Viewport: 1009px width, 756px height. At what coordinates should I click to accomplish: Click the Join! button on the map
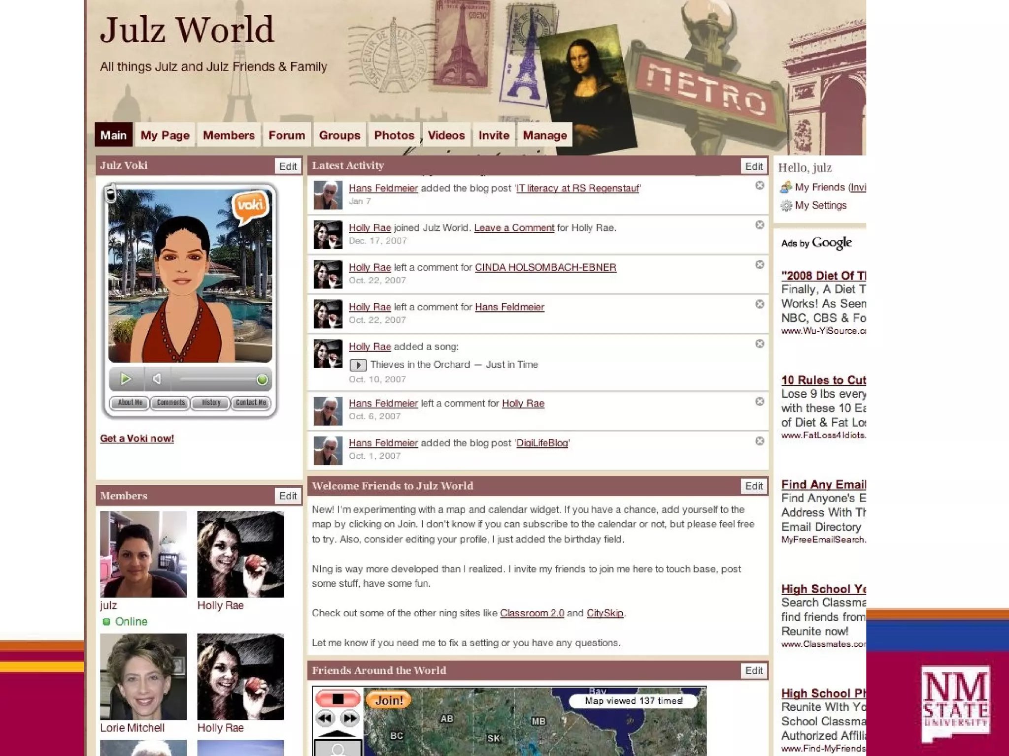[x=389, y=700]
